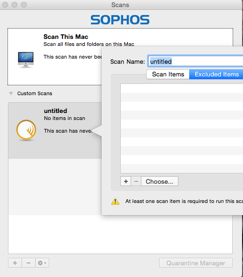243x277 pixels.
Task: Add a new custom scan with bottom plus button
Action: pyautogui.click(x=15, y=263)
